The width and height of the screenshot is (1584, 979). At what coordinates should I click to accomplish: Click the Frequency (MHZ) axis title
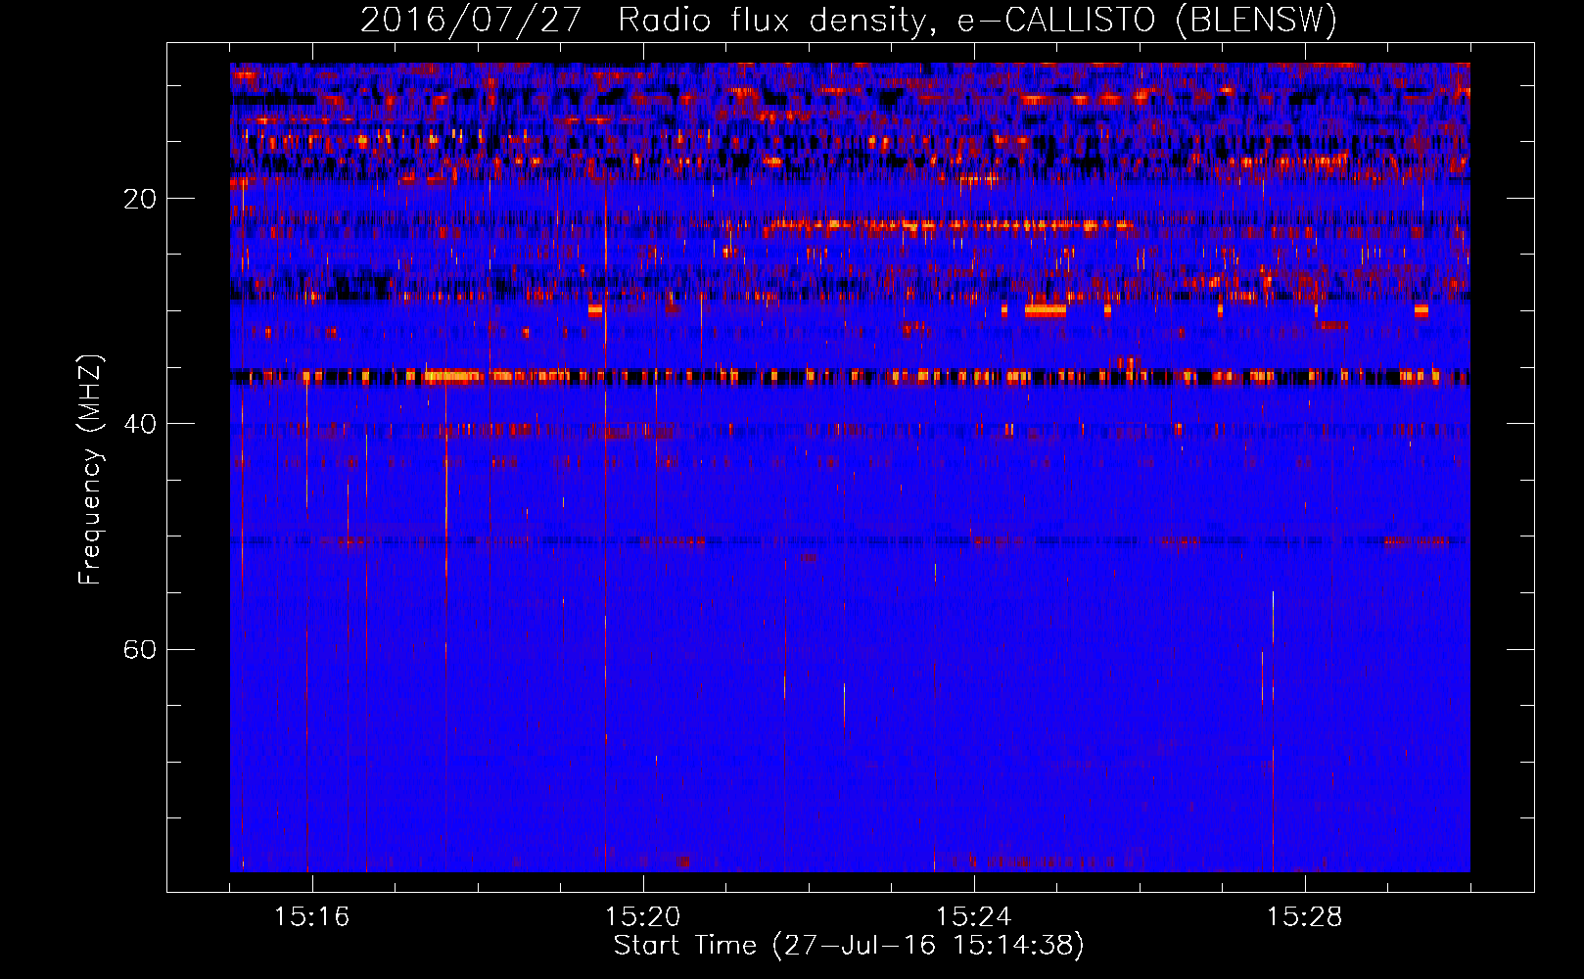coord(90,470)
